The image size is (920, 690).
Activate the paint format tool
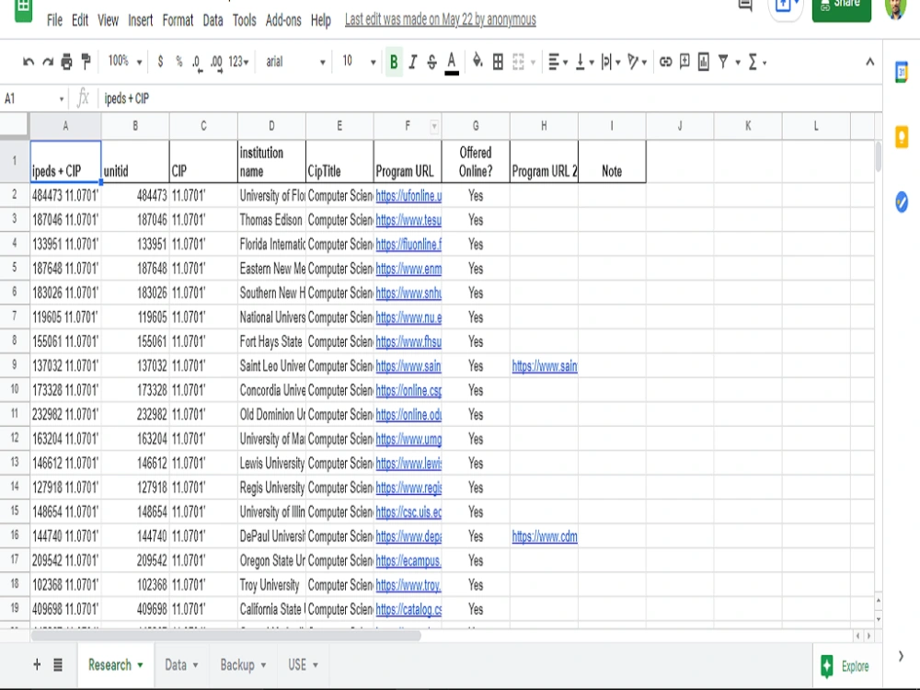86,61
